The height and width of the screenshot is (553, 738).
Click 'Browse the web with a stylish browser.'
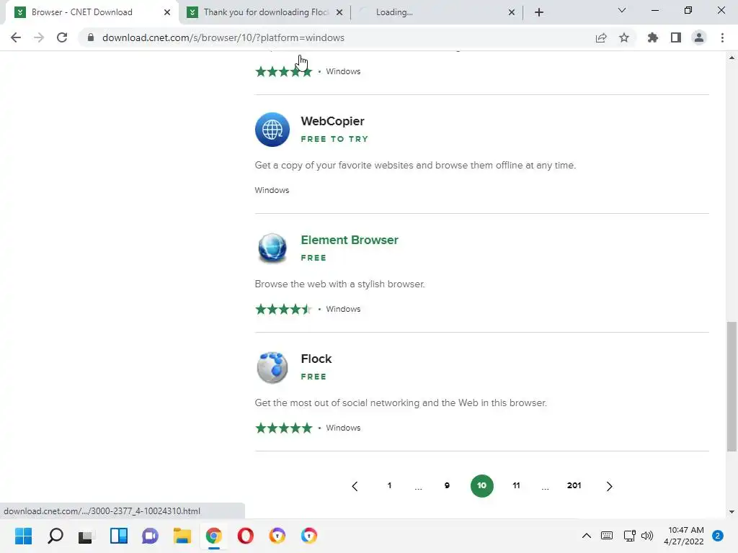[339, 284]
